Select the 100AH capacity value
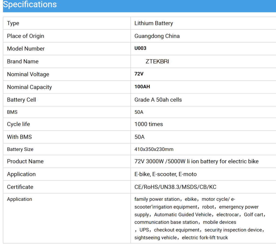The image size is (276, 244). pyautogui.click(x=142, y=87)
